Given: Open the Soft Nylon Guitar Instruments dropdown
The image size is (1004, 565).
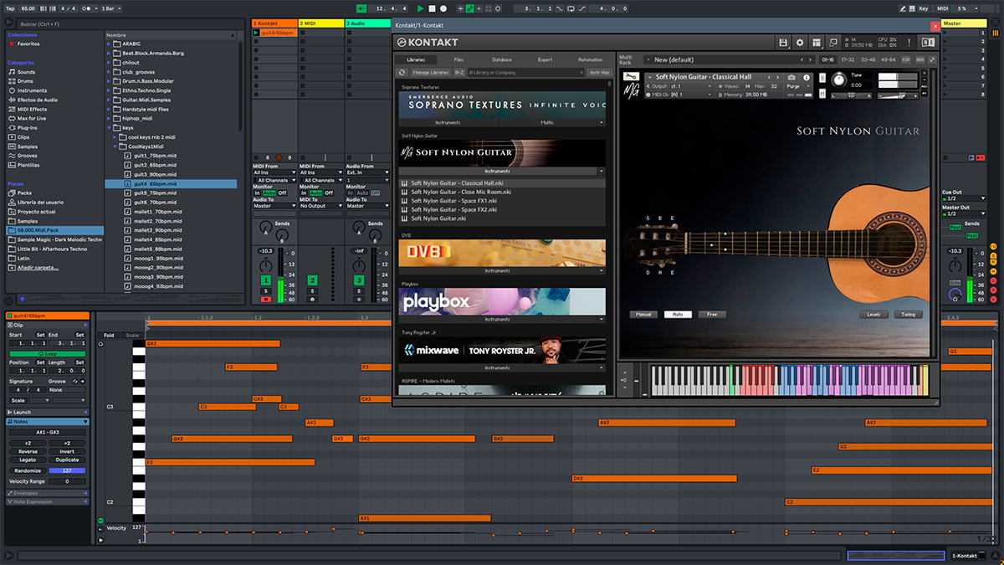Looking at the screenshot, I should pos(601,171).
